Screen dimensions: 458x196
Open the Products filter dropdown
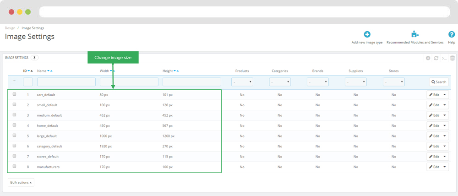tap(242, 82)
